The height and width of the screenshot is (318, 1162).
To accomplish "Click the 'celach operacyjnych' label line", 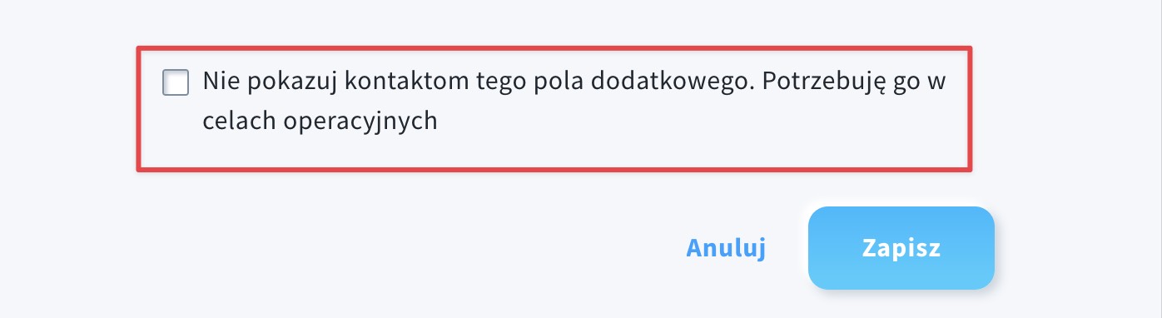I will click(x=320, y=121).
